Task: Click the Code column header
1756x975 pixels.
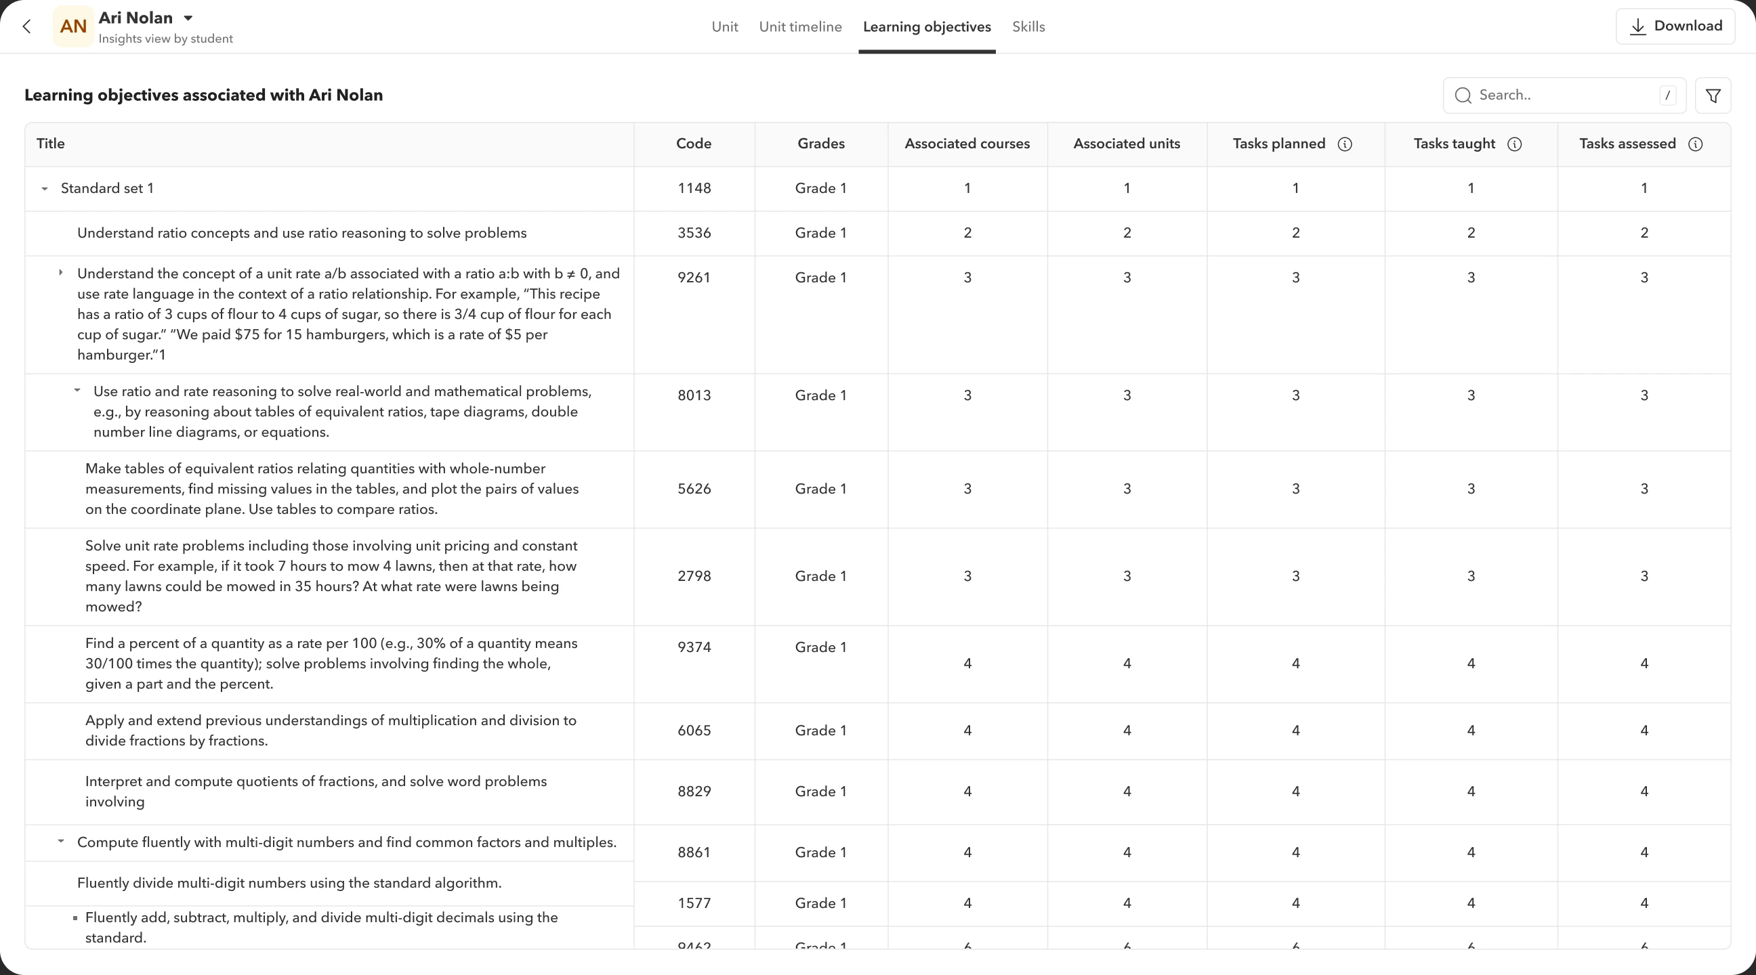Action: (x=693, y=144)
